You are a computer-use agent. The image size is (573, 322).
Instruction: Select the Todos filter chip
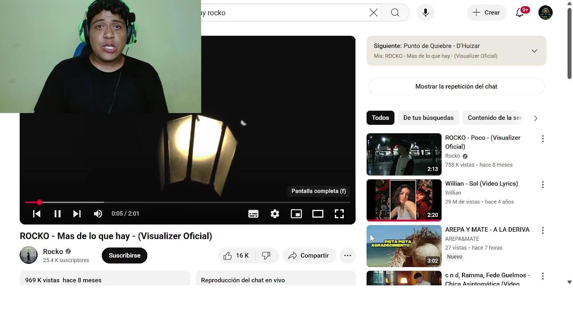click(381, 118)
